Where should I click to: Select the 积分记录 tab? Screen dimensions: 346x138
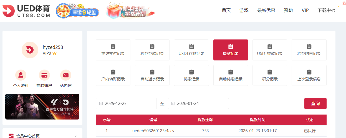(x=270, y=75)
